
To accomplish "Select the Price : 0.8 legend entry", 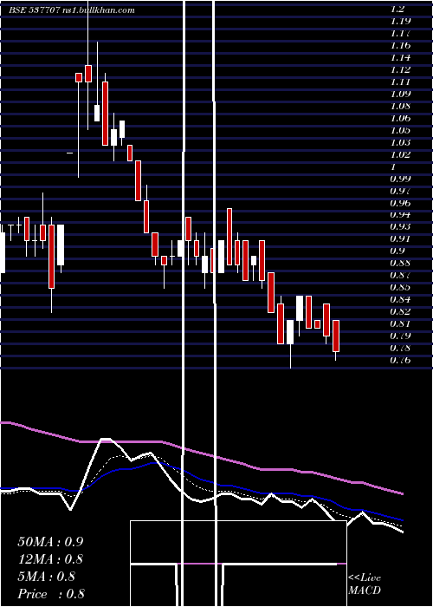I will tap(51, 594).
